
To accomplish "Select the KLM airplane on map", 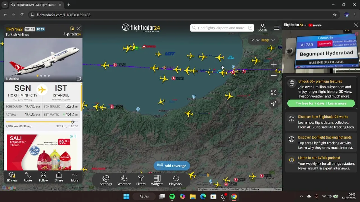I will 220,58.
